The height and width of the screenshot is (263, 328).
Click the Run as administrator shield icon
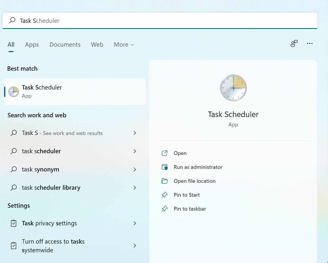point(165,167)
